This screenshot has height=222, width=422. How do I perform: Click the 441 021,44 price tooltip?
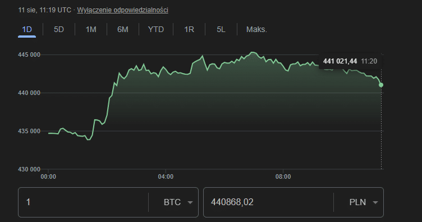click(350, 61)
